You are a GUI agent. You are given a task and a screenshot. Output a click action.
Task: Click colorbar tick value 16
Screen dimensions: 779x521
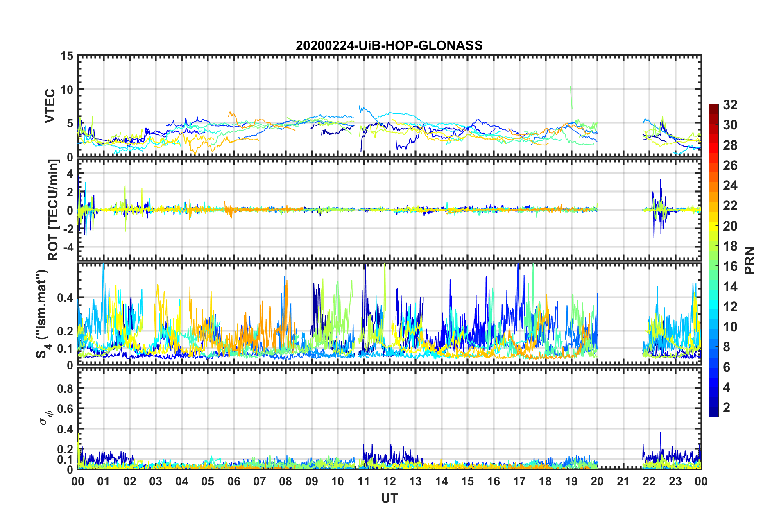pos(730,266)
